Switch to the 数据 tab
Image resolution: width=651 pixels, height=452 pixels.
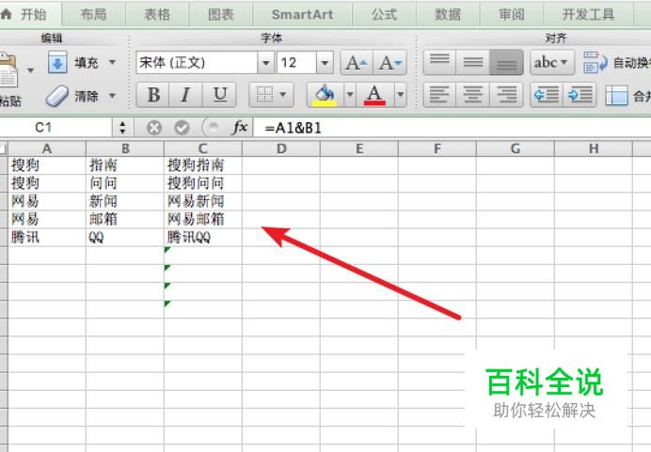(x=448, y=14)
